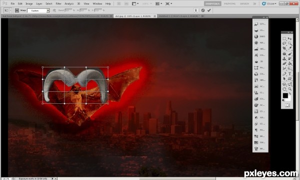The image size is (300, 180).
Task: Open the tool preset picker arrow
Action: (10, 10)
